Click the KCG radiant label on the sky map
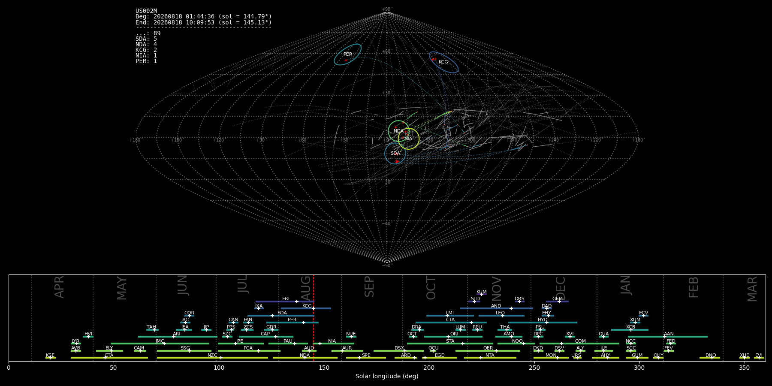This screenshot has height=386, width=772. (443, 62)
